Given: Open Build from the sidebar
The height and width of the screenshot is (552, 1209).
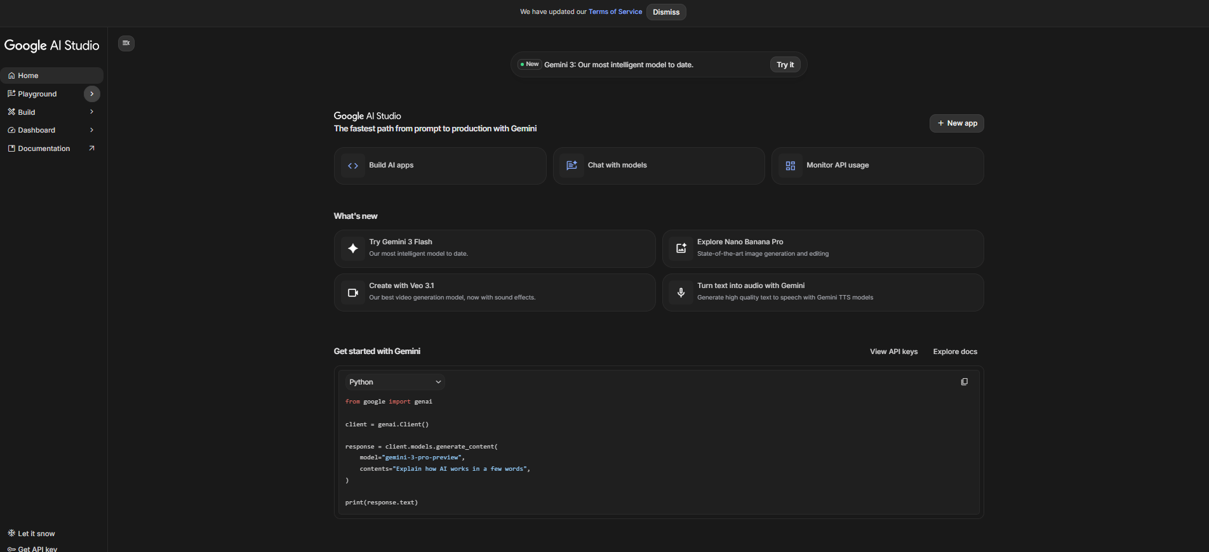Looking at the screenshot, I should point(27,112).
